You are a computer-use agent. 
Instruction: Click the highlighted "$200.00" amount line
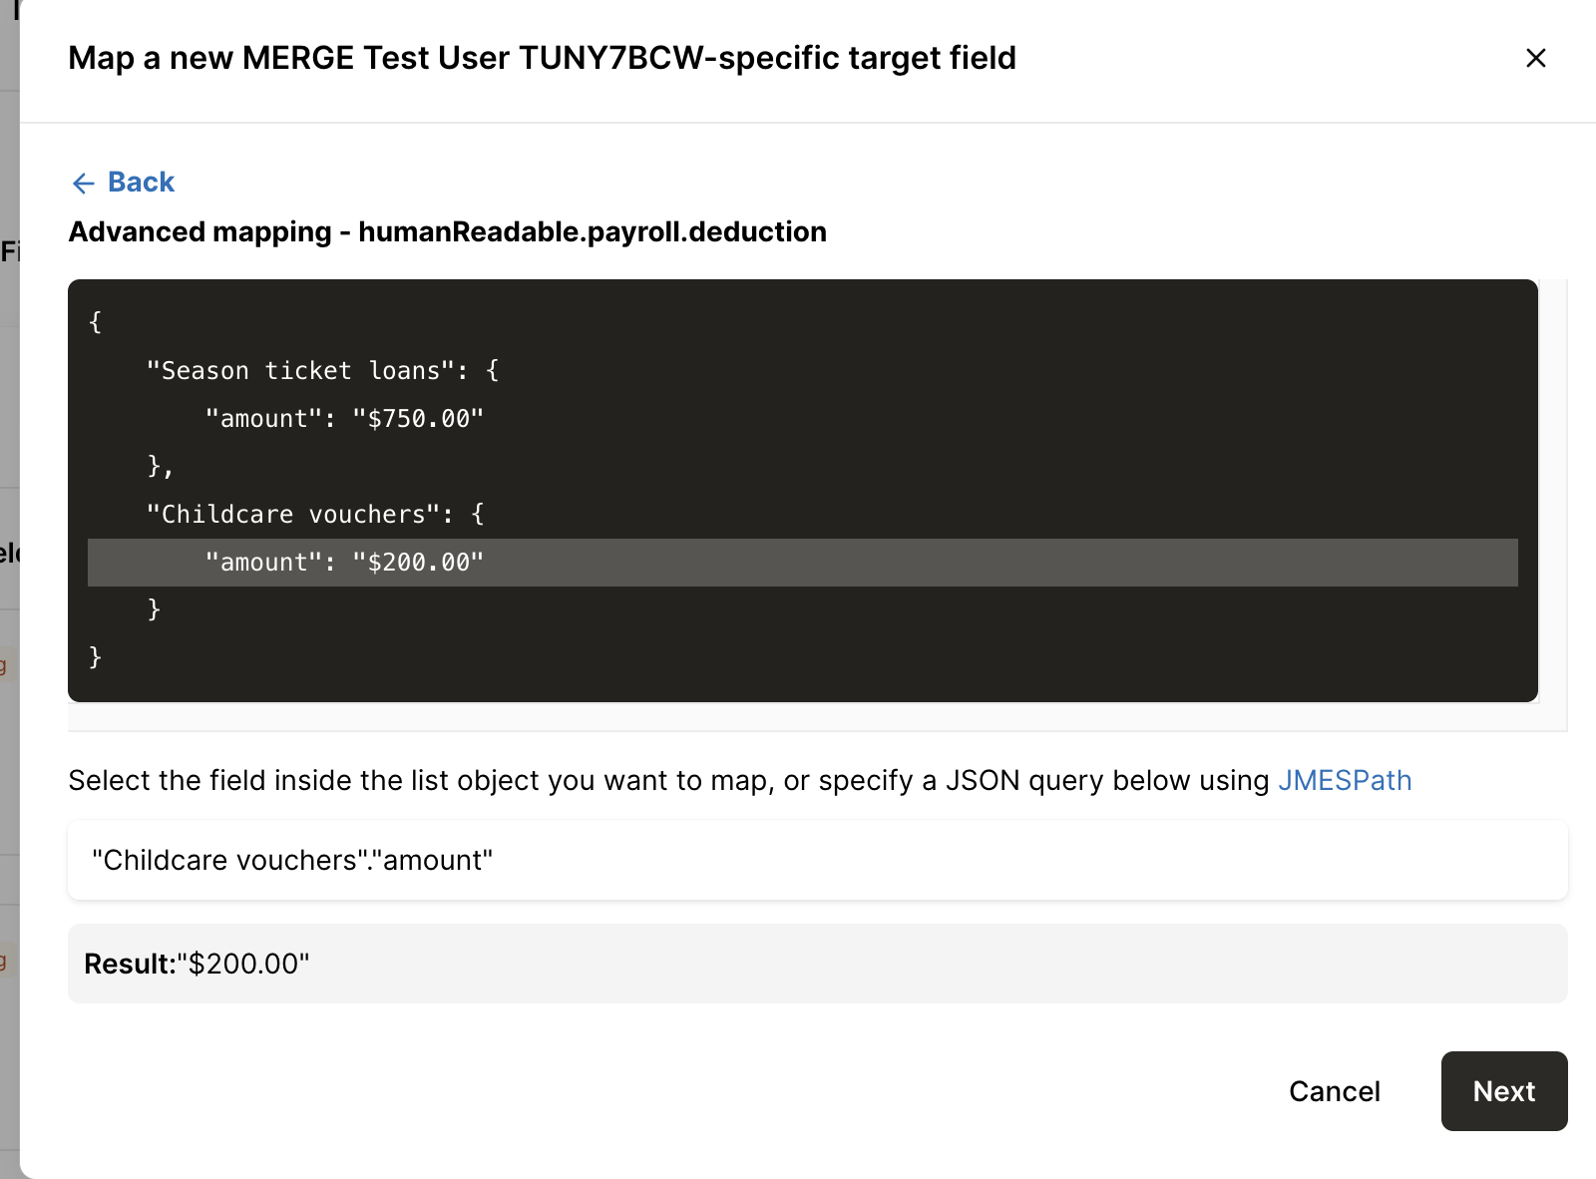pos(344,563)
